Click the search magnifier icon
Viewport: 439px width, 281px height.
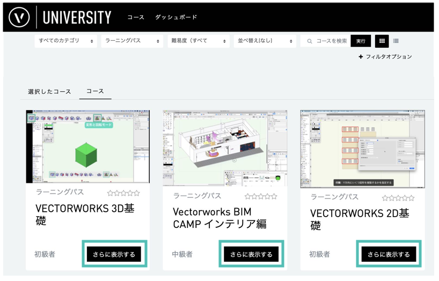coord(310,41)
